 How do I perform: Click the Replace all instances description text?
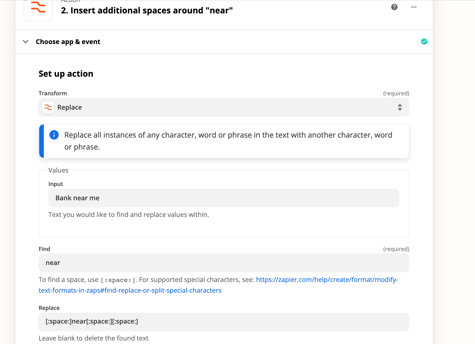[228, 141]
